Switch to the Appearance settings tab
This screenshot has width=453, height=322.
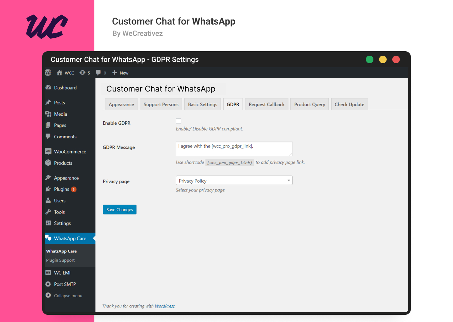click(x=121, y=104)
